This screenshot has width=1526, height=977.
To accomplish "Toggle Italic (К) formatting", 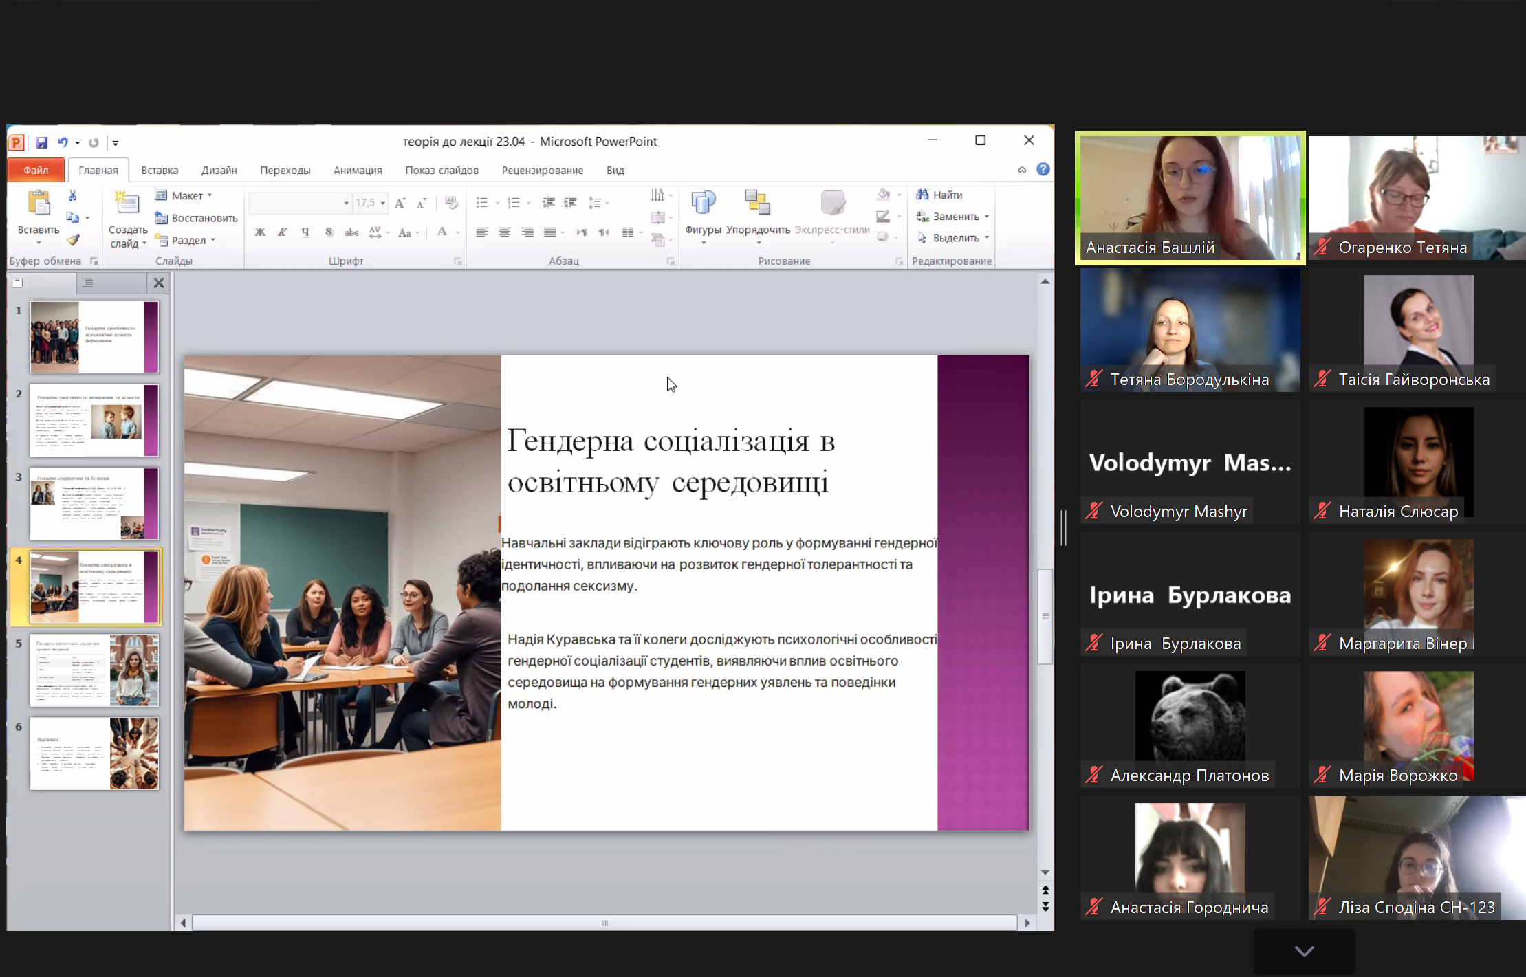I will [283, 232].
